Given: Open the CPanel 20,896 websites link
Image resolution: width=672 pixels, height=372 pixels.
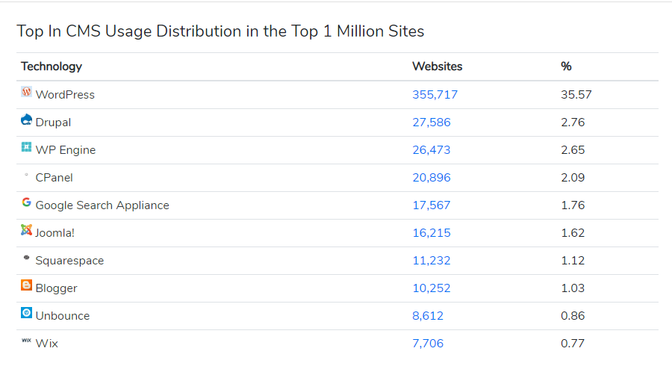Looking at the screenshot, I should [x=432, y=178].
